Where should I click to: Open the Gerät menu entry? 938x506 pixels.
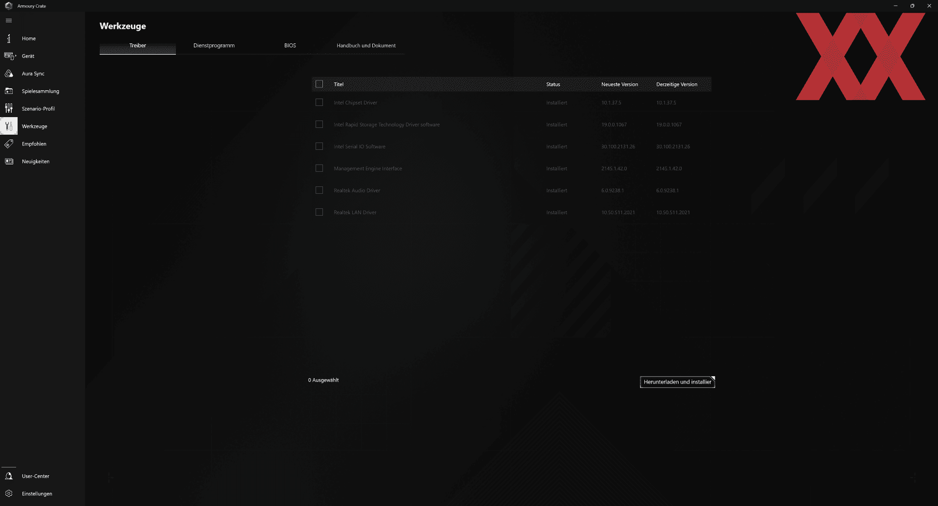(28, 56)
